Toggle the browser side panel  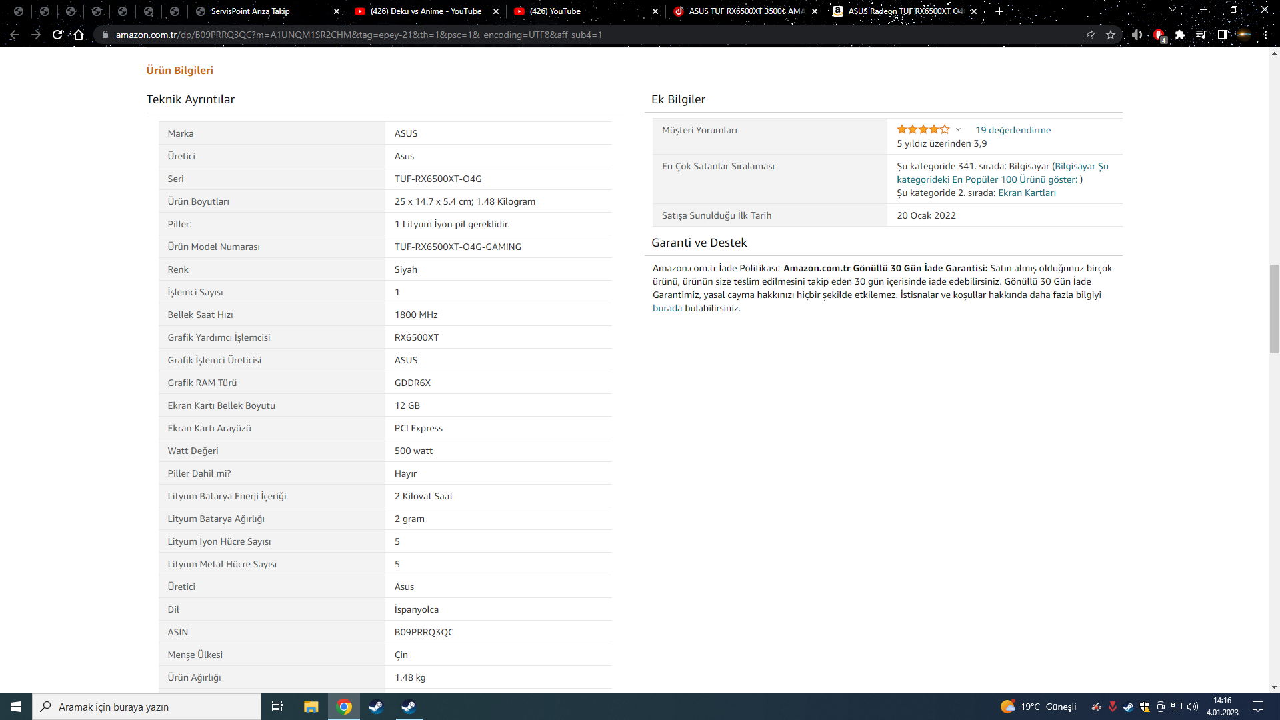pyautogui.click(x=1223, y=35)
